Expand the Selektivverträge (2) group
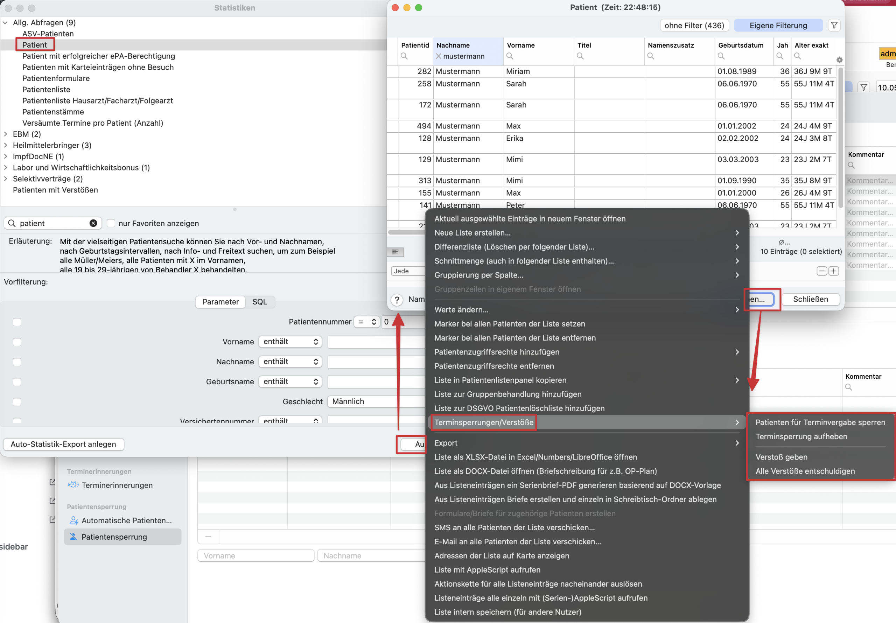Viewport: 896px width, 623px height. pos(5,179)
